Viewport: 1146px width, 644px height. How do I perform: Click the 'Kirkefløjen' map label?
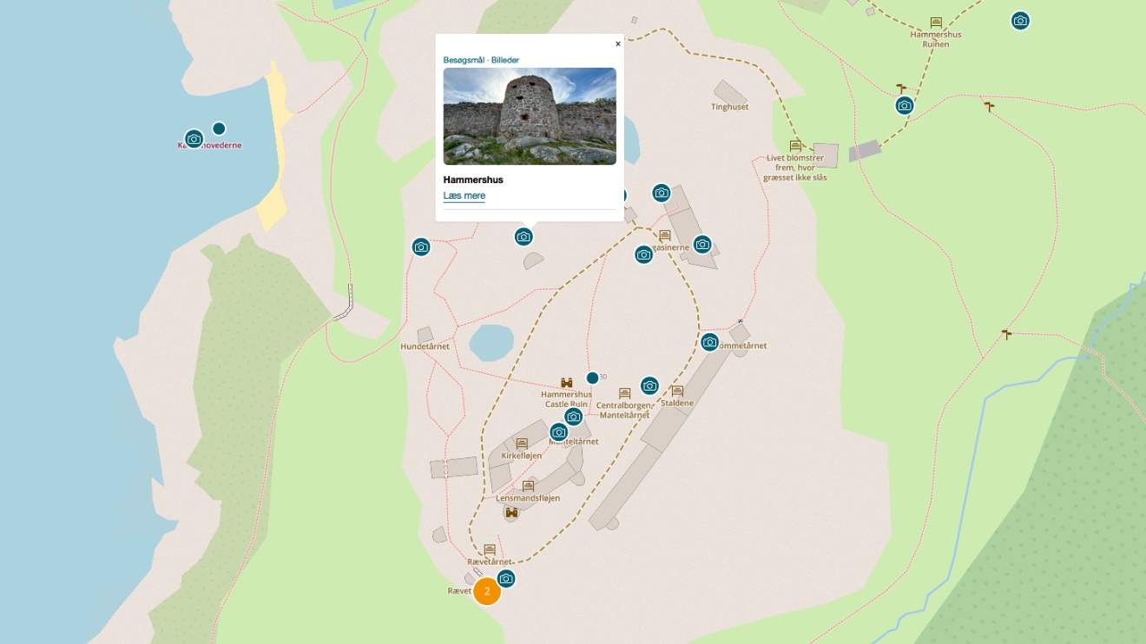pos(522,456)
